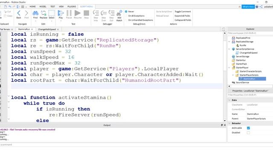
Task: Open the Find dropdown arrow
Action: [35, 21]
